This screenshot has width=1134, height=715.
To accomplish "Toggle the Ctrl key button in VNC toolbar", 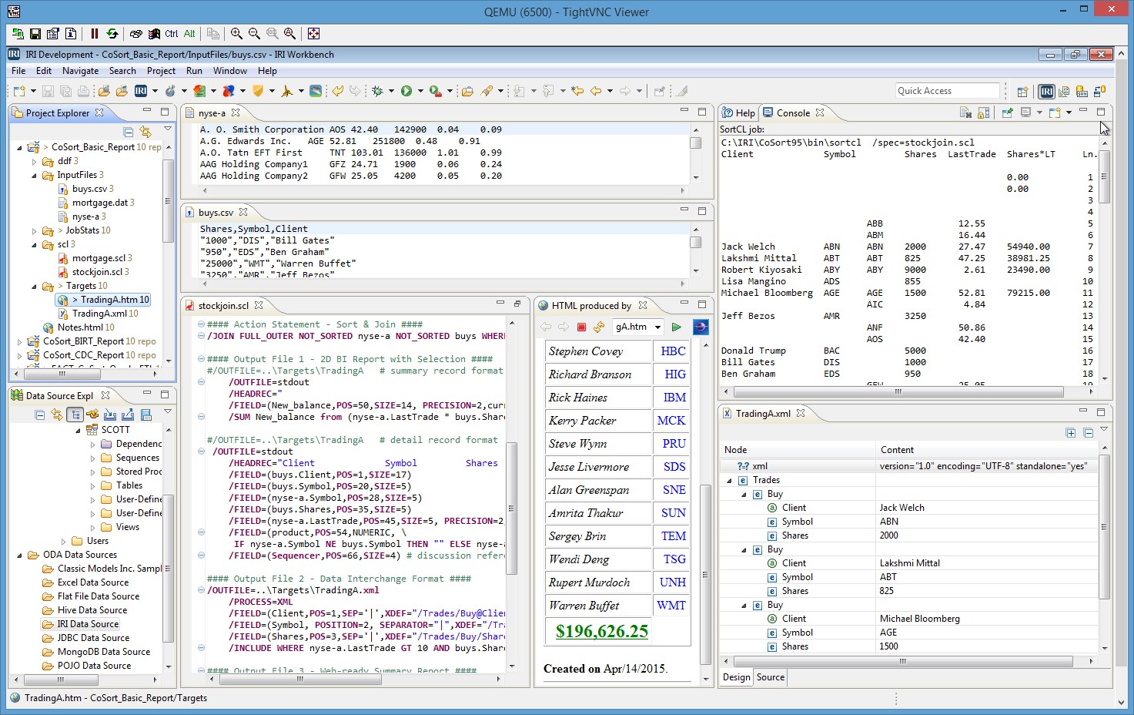I will click(171, 34).
